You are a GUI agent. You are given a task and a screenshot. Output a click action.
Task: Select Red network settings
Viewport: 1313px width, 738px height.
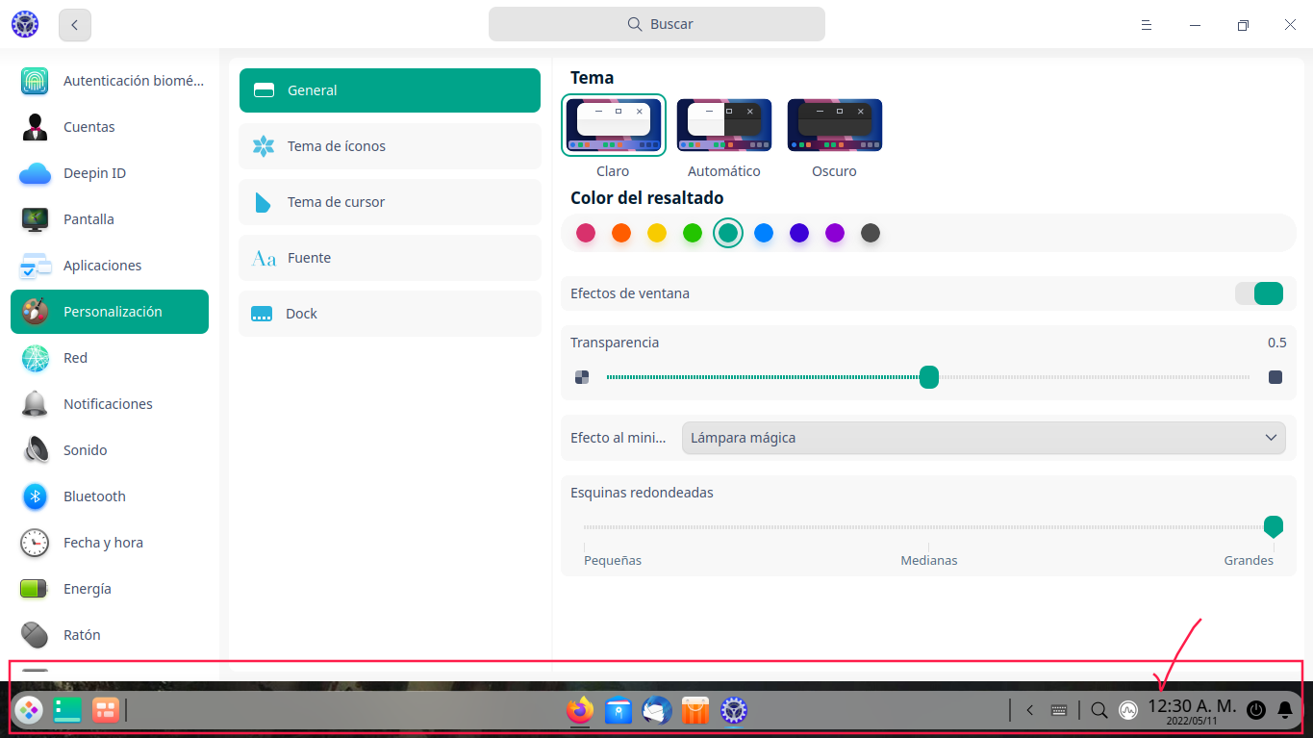(110, 358)
